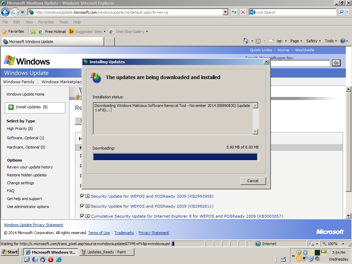
Task: Click the Review your update history link
Action: point(30,167)
